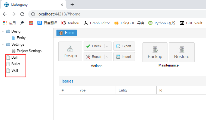Image resolution: width=206 pixels, height=120 pixels.
Task: Collapse the Design tree folder
Action: (x=3, y=31)
